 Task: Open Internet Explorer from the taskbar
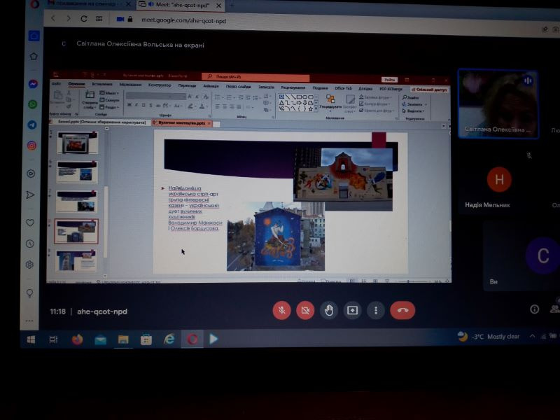click(169, 339)
